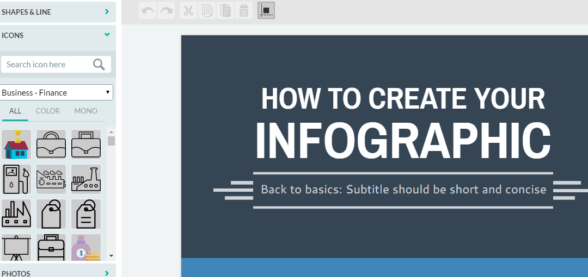
Task: Insert the factory with smoke clouds icon
Action: pos(51,179)
